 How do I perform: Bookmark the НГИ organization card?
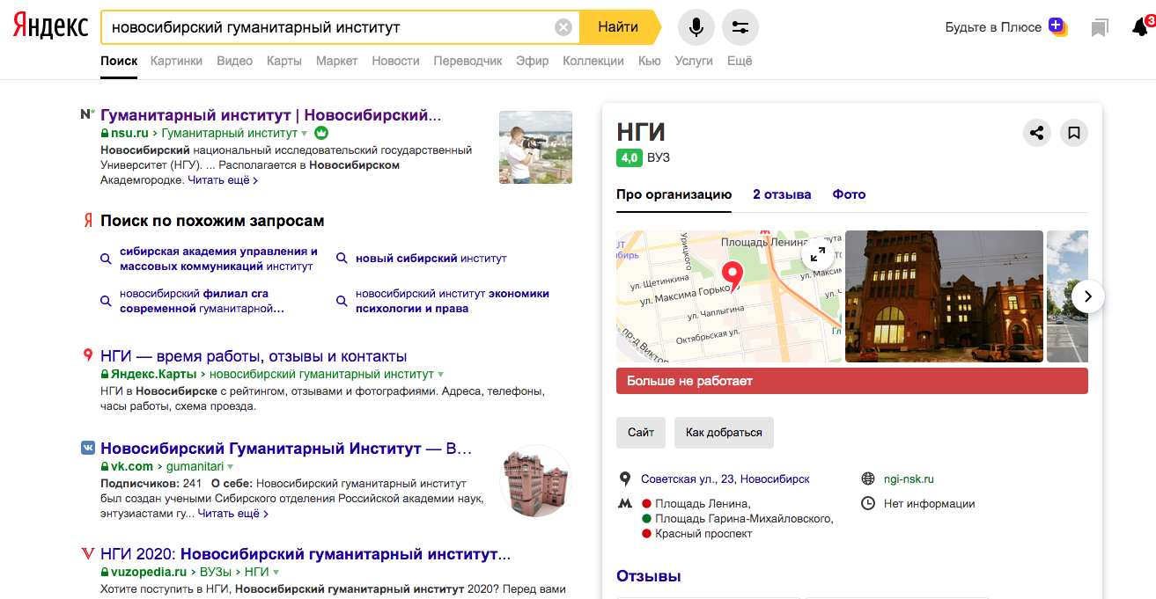click(x=1074, y=133)
